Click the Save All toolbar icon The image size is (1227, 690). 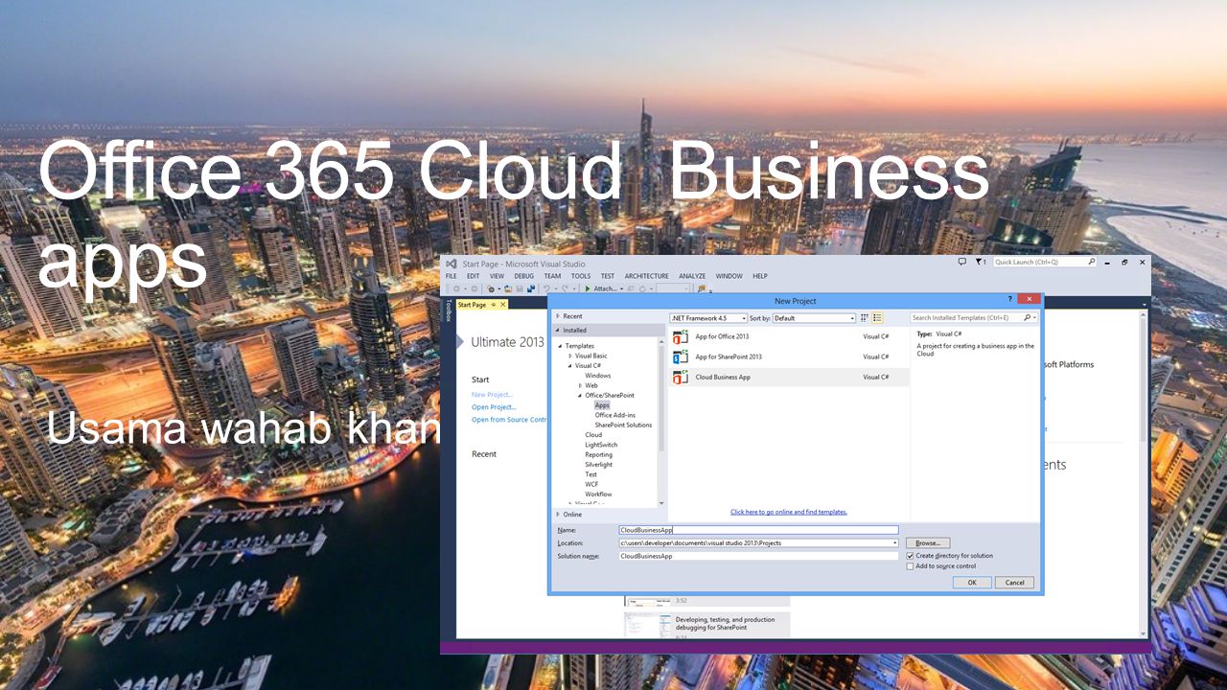tap(531, 288)
